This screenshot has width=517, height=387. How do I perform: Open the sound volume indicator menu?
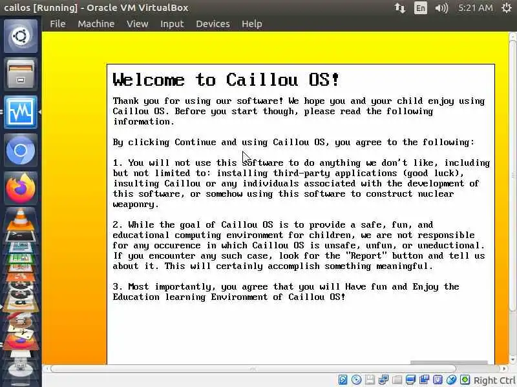441,8
